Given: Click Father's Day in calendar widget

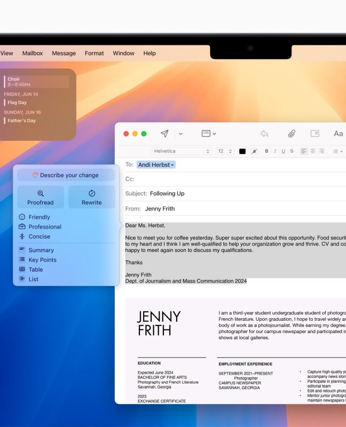Looking at the screenshot, I should (x=21, y=121).
